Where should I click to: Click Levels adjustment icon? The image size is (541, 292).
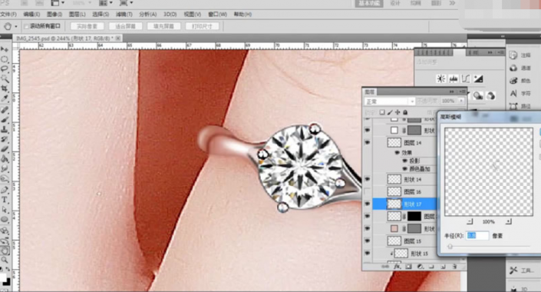tap(453, 79)
